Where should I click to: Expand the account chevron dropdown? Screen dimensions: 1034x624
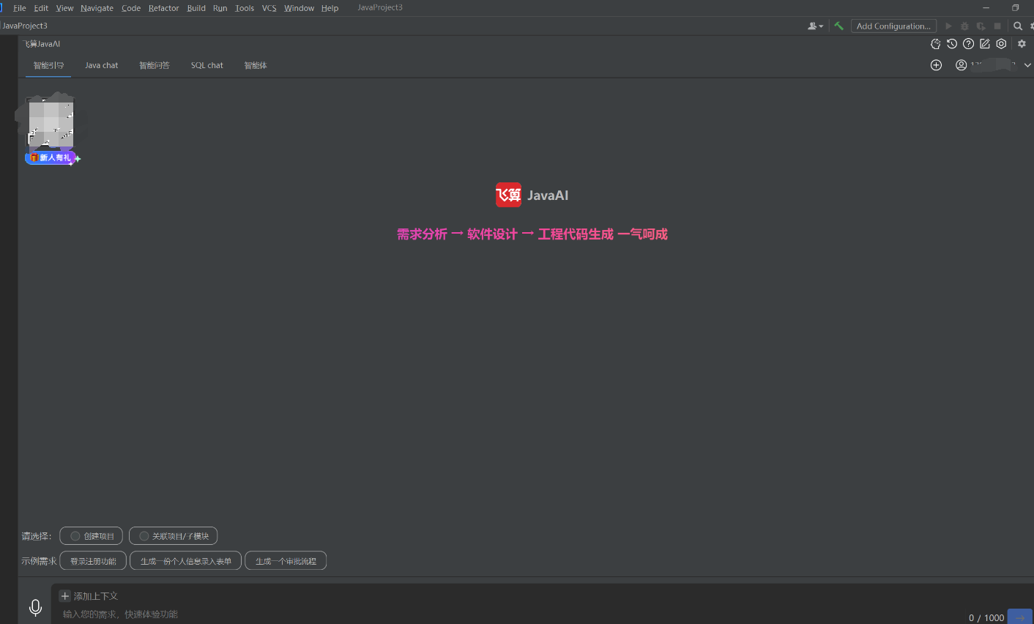(x=1027, y=65)
